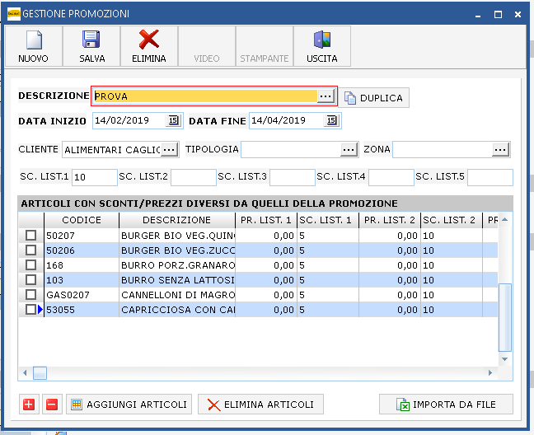Duplicate the promotion with DUPLICA
The height and width of the screenshot is (435, 534).
coord(373,98)
